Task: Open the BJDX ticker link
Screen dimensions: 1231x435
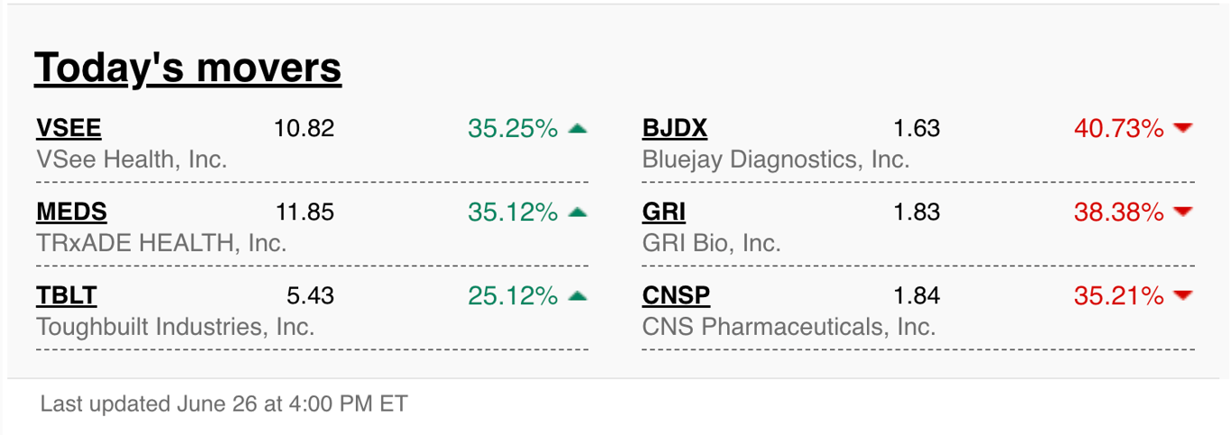Action: tap(675, 129)
